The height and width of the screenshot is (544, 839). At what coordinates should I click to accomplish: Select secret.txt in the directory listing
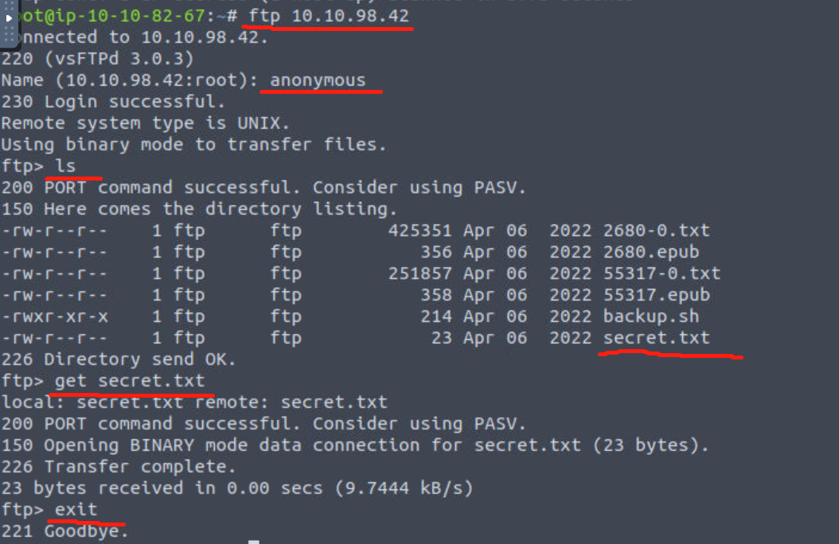656,337
